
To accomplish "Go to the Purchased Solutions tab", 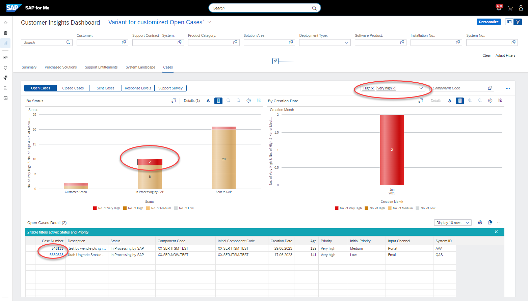I will (x=61, y=67).
